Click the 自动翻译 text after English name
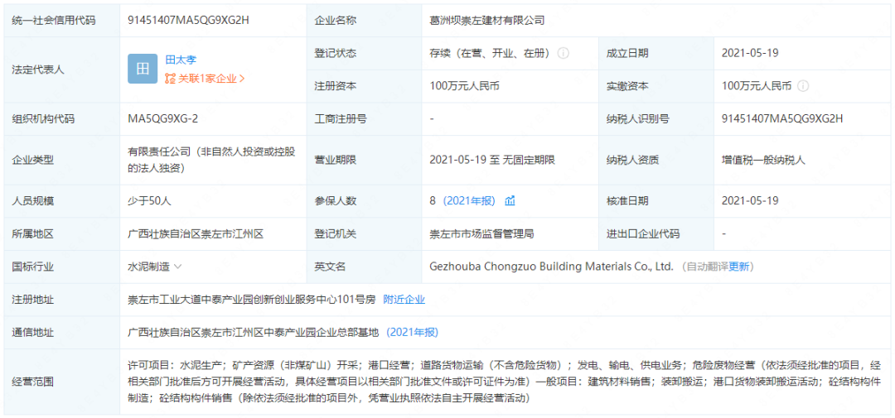895x418 pixels. coord(708,267)
